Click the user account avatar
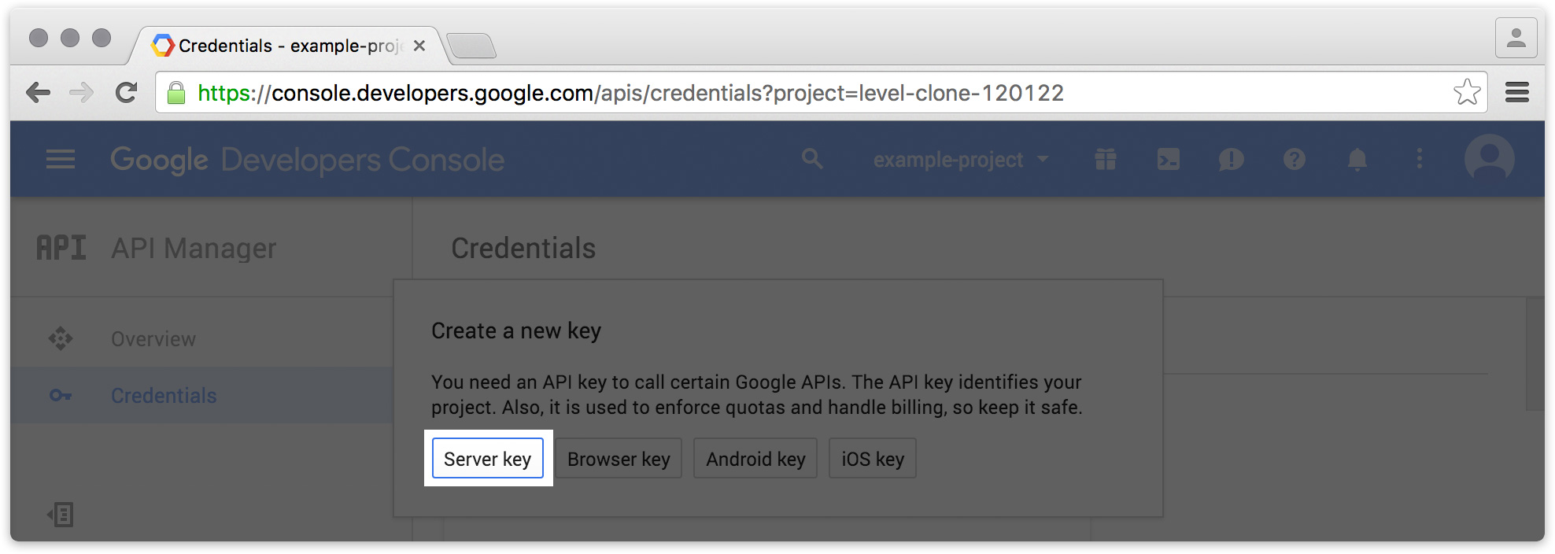Screen dimensions: 1555x554 tap(1489, 158)
